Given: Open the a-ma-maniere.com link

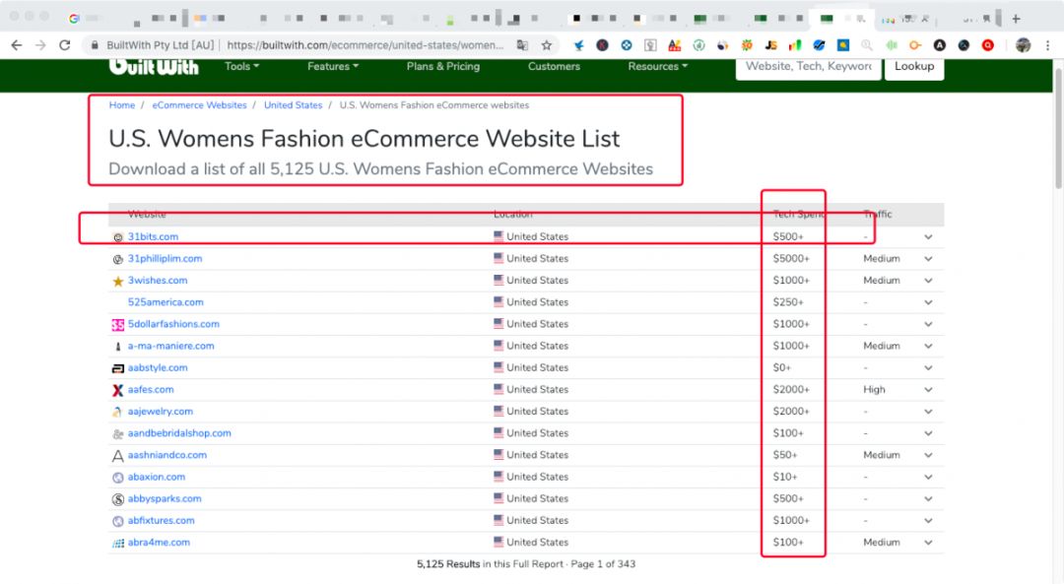Looking at the screenshot, I should click(171, 346).
